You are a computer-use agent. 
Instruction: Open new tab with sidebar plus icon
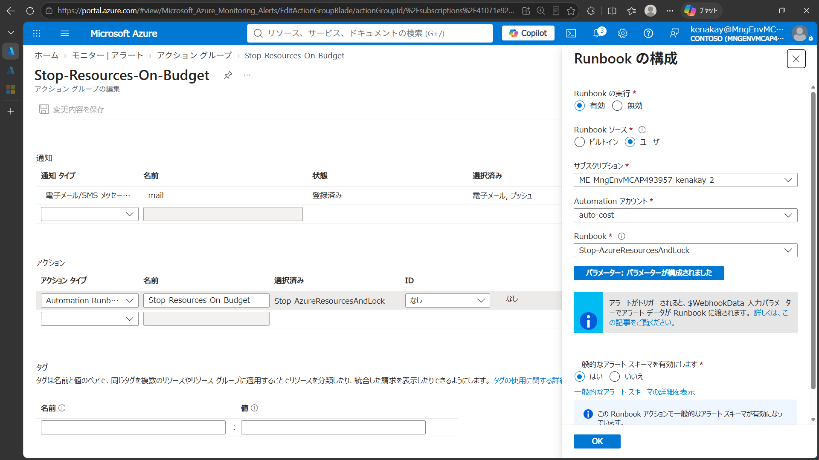point(11,111)
